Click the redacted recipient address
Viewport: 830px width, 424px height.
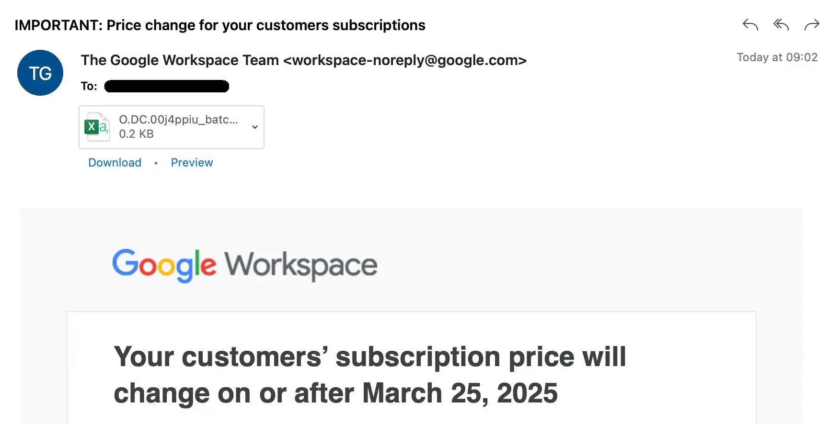coord(166,86)
